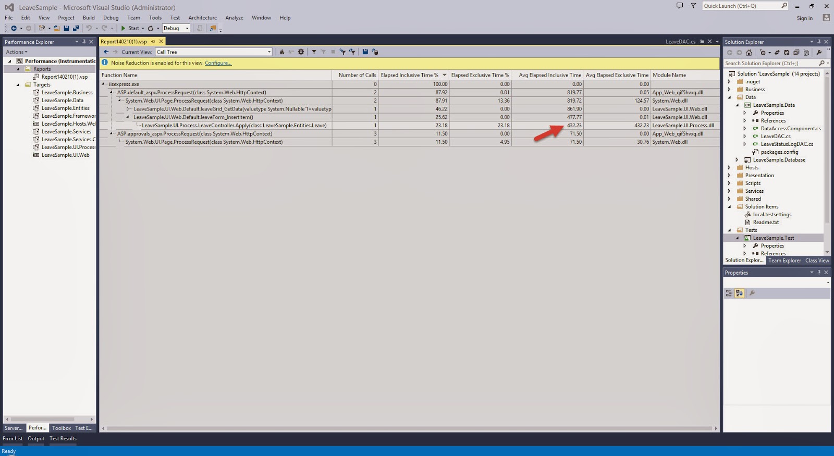Viewport: 834px width, 456px height.
Task: Select Report140210(1).vsp in Performance Explorer
Action: pos(65,77)
